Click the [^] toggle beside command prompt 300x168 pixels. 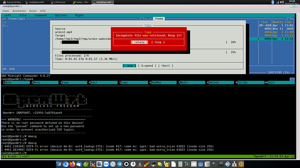pos(292,79)
